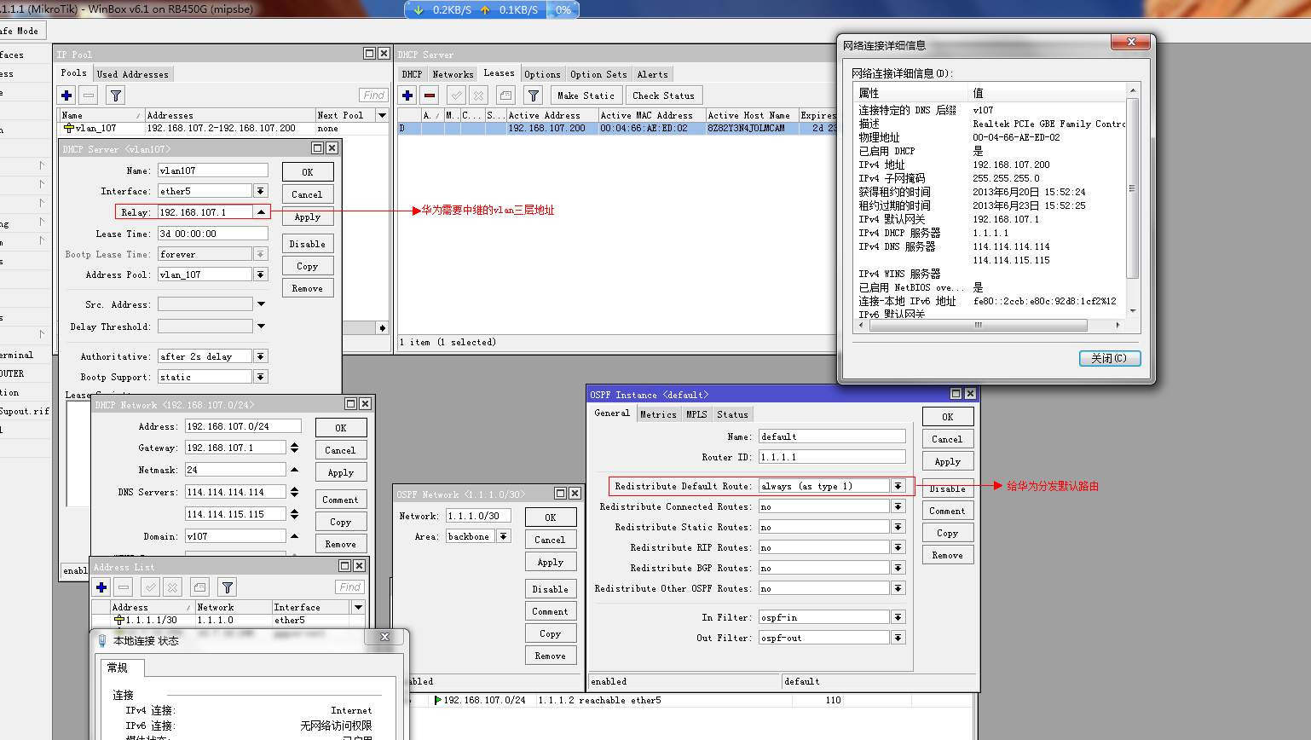Switch to Metrics tab in OSPF Instance
The width and height of the screenshot is (1311, 740).
[658, 414]
